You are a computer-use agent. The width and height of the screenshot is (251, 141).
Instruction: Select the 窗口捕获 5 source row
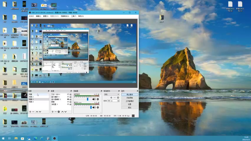click(x=61, y=97)
